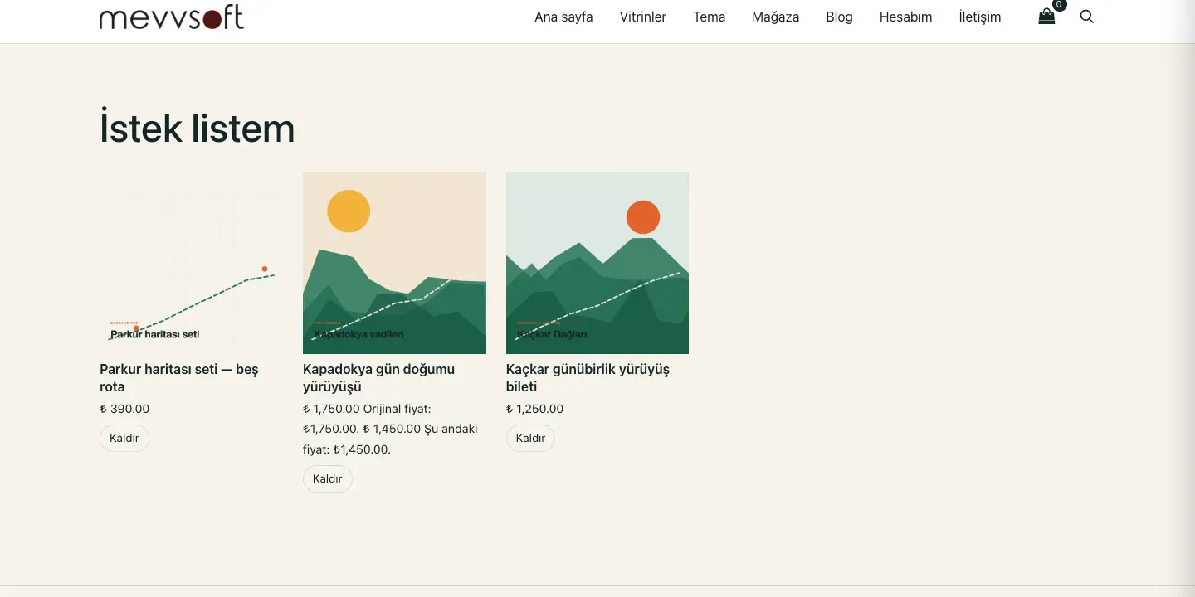The image size is (1195, 597).
Task: Click Kapadokya vadileri product image
Action: pos(394,263)
